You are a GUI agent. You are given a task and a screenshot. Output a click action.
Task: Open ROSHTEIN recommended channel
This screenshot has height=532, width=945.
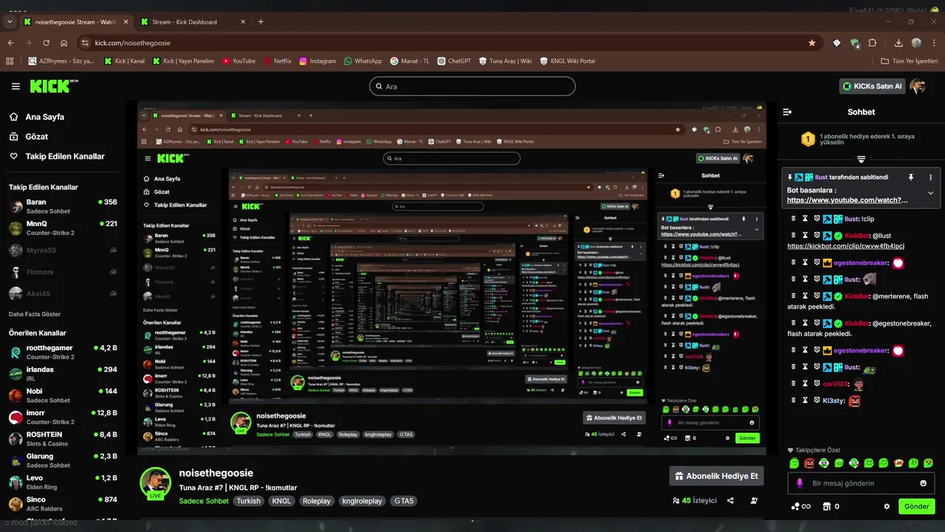(63, 439)
